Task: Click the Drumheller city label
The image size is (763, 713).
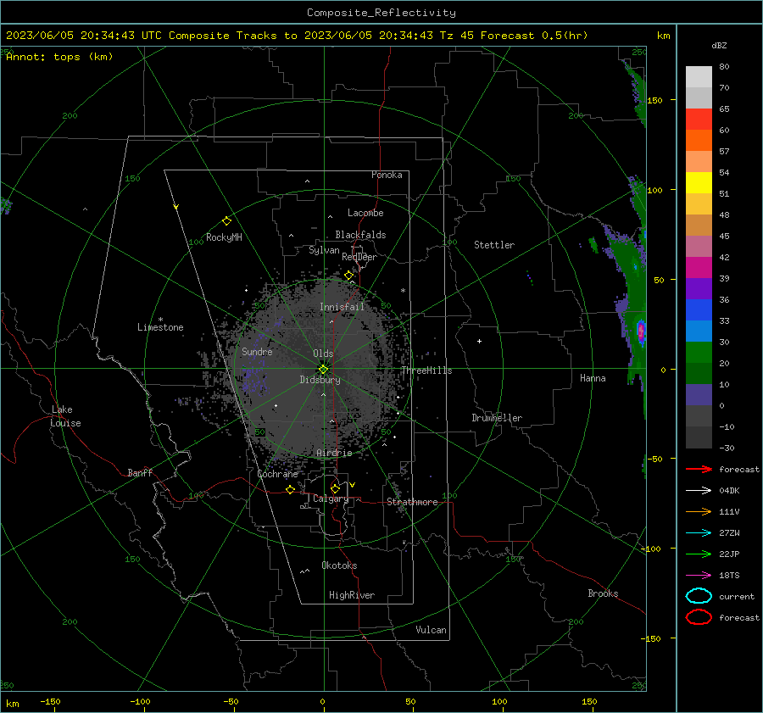Action: [497, 418]
